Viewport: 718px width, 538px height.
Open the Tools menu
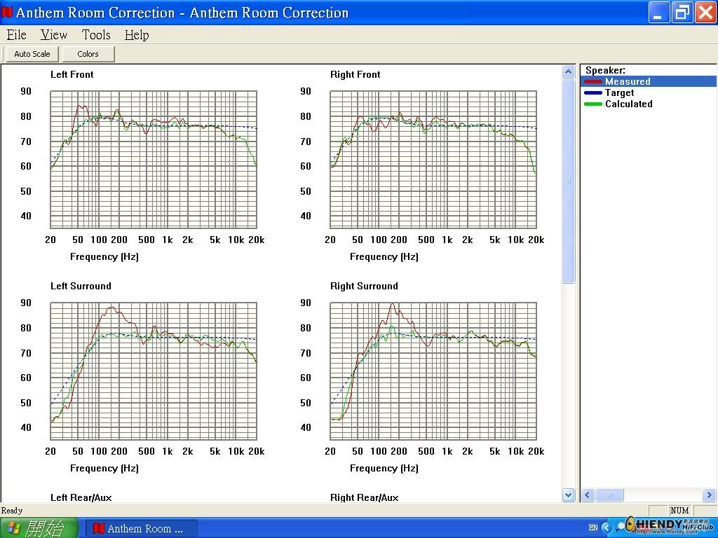pyautogui.click(x=96, y=35)
